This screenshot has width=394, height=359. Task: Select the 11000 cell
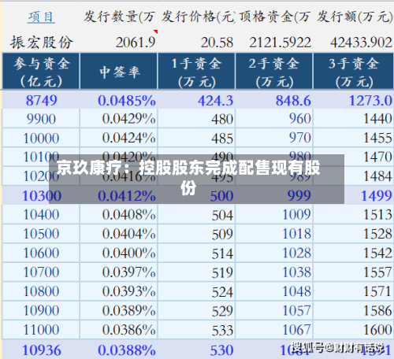tap(41, 329)
